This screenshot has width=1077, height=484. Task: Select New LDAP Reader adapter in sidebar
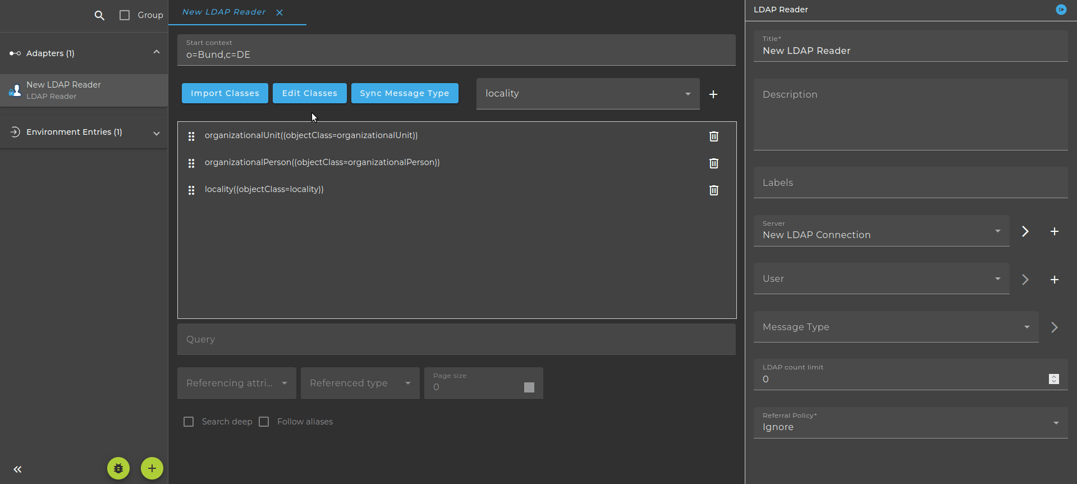click(x=84, y=90)
